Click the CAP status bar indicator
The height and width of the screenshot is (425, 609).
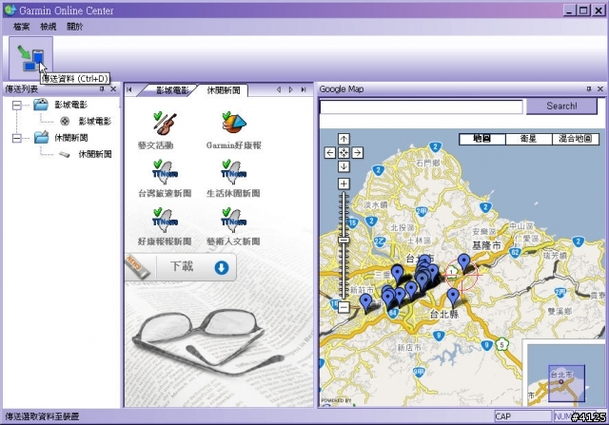[522, 416]
